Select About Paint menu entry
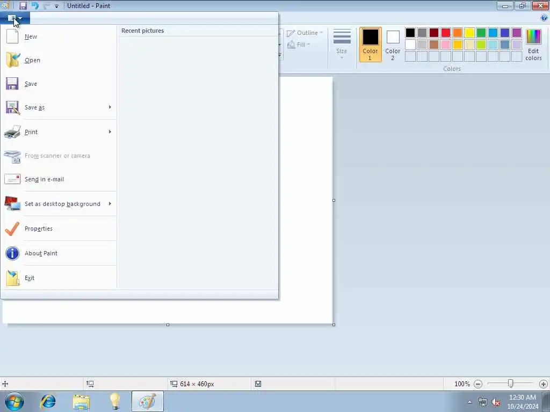Image resolution: width=550 pixels, height=412 pixels. tap(59, 253)
